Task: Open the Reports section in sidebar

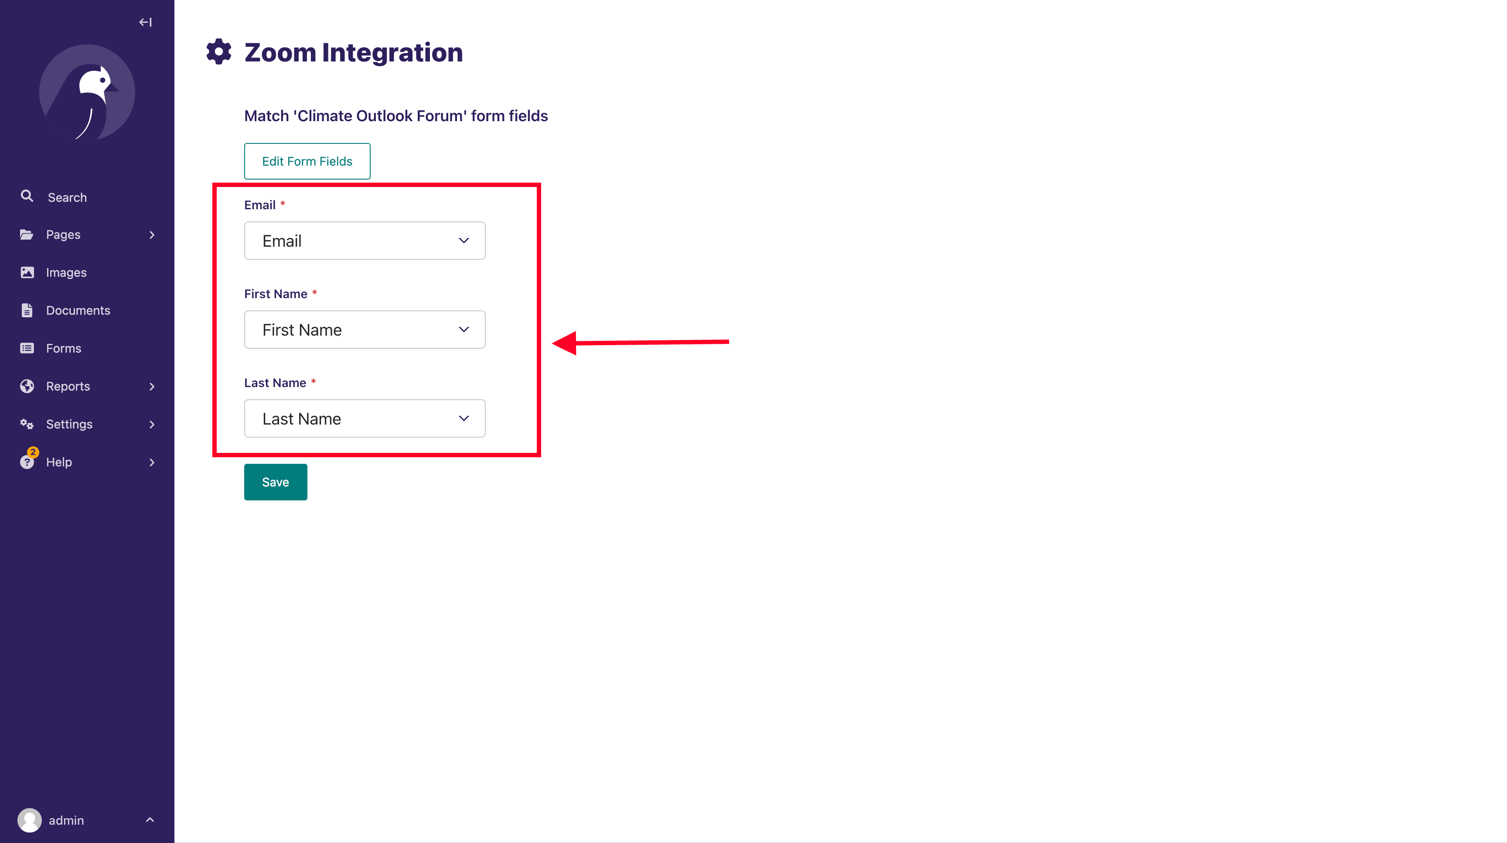Action: [86, 386]
